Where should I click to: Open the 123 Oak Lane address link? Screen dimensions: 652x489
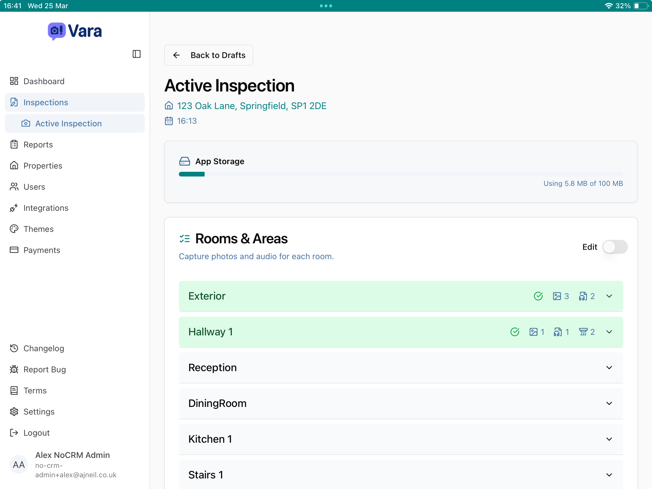(x=252, y=106)
